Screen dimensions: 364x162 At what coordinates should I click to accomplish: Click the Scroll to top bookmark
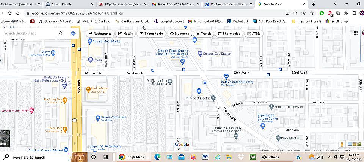[337, 21]
